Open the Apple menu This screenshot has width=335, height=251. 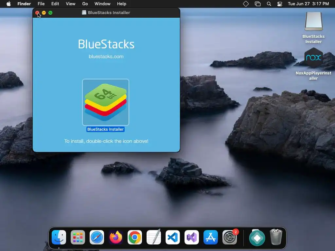tap(9, 4)
